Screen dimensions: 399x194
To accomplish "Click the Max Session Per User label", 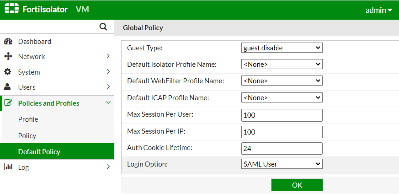I will [x=160, y=114].
